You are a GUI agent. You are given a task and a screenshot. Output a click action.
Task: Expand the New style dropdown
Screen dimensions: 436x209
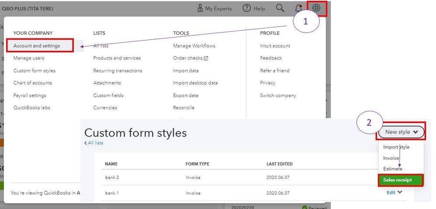401,132
